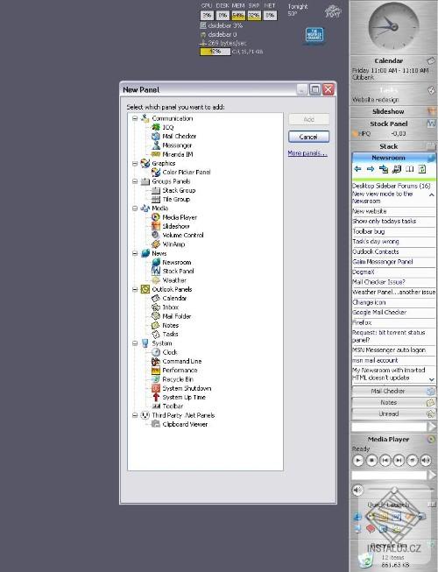Open the Unread sidebar panel header

click(x=393, y=414)
